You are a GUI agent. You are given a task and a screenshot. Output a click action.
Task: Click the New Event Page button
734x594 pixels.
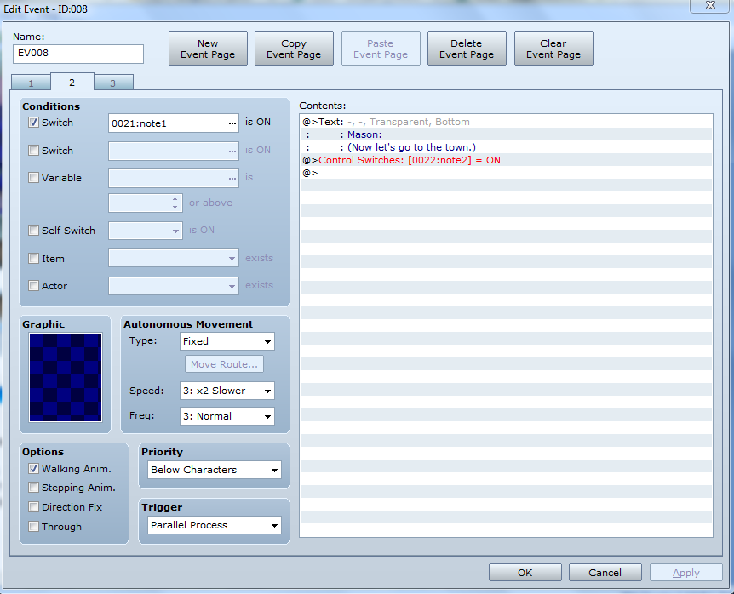(208, 49)
